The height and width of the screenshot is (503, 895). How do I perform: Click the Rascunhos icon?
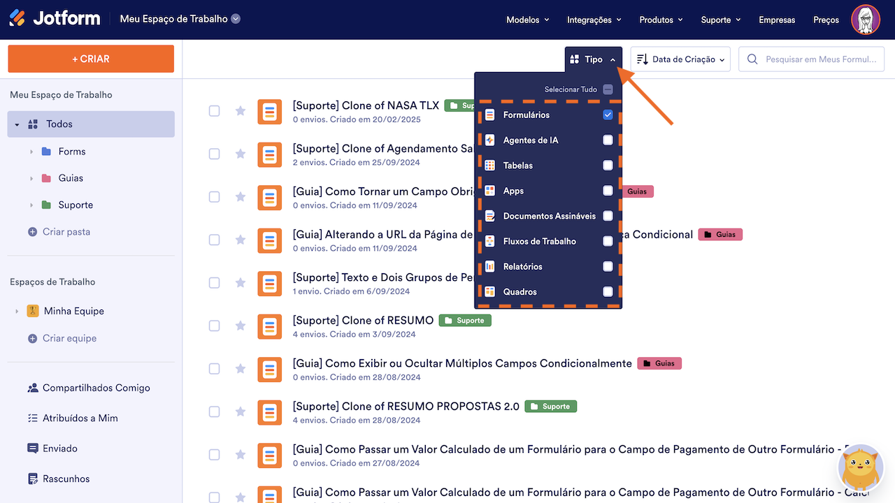(33, 479)
